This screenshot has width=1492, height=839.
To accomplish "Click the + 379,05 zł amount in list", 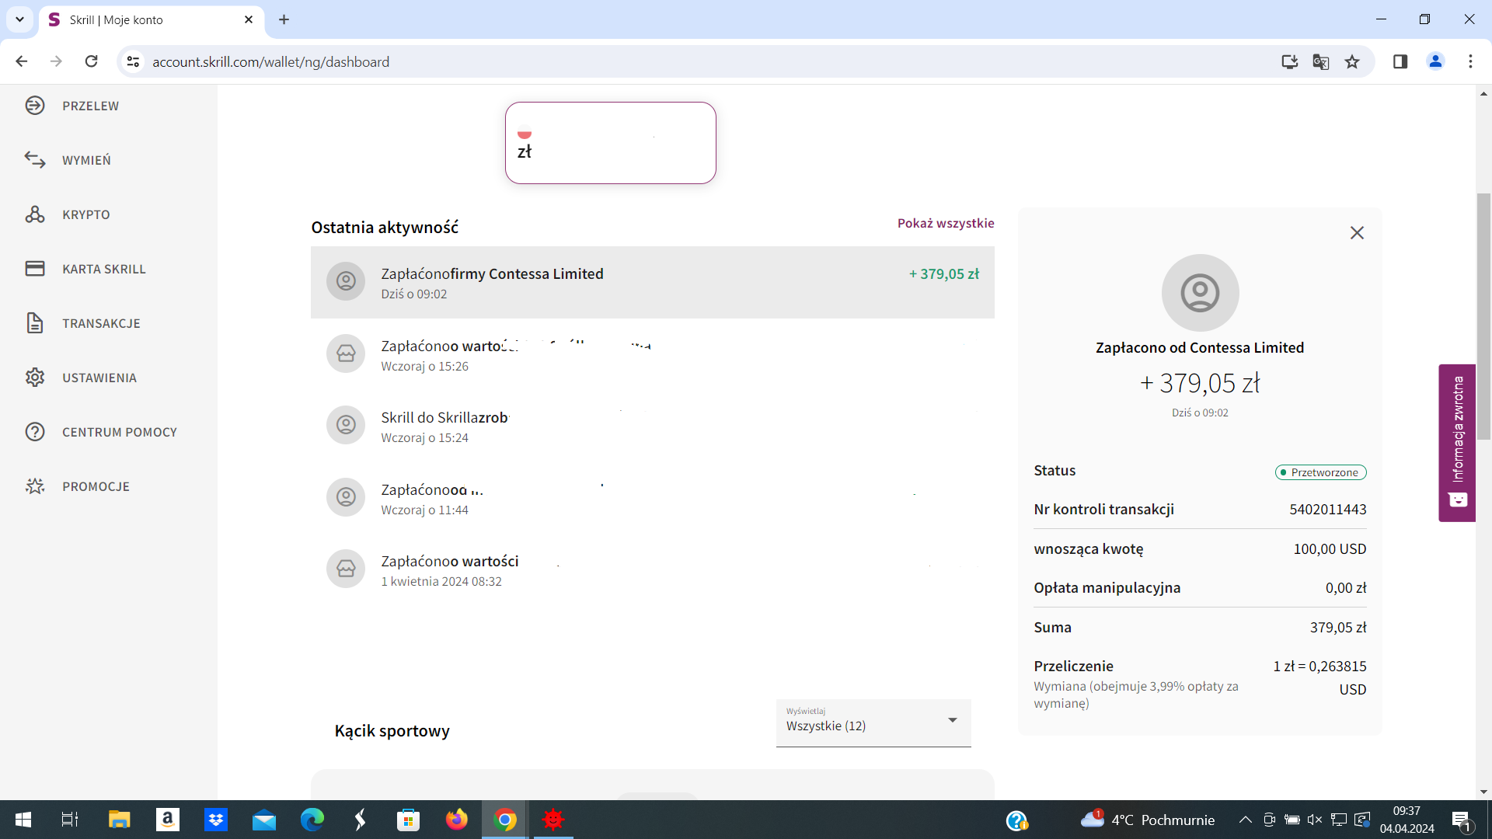I will click(944, 273).
